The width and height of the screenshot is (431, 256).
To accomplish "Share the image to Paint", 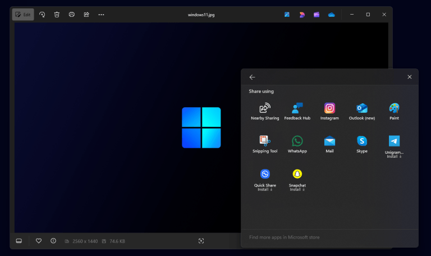I will [x=394, y=112].
